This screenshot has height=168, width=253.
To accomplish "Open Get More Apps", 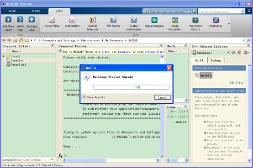I will (8, 24).
